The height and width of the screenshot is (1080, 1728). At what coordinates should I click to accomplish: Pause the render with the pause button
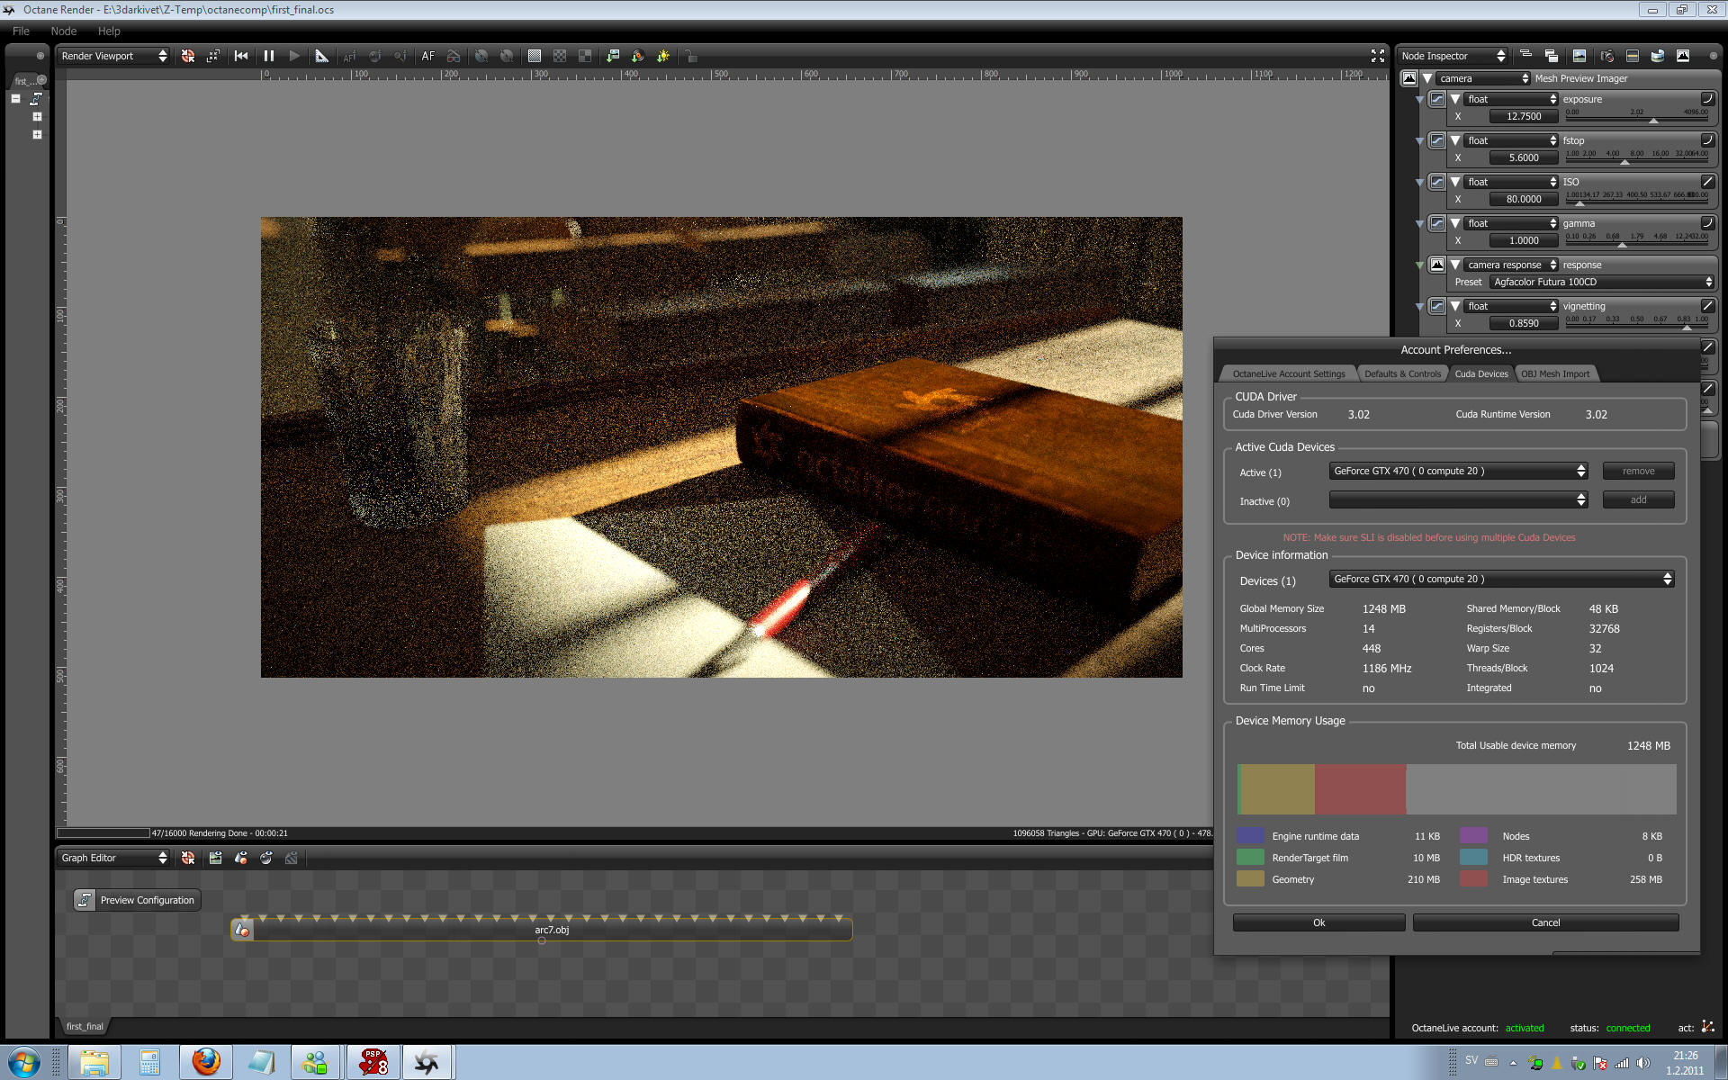tap(268, 56)
